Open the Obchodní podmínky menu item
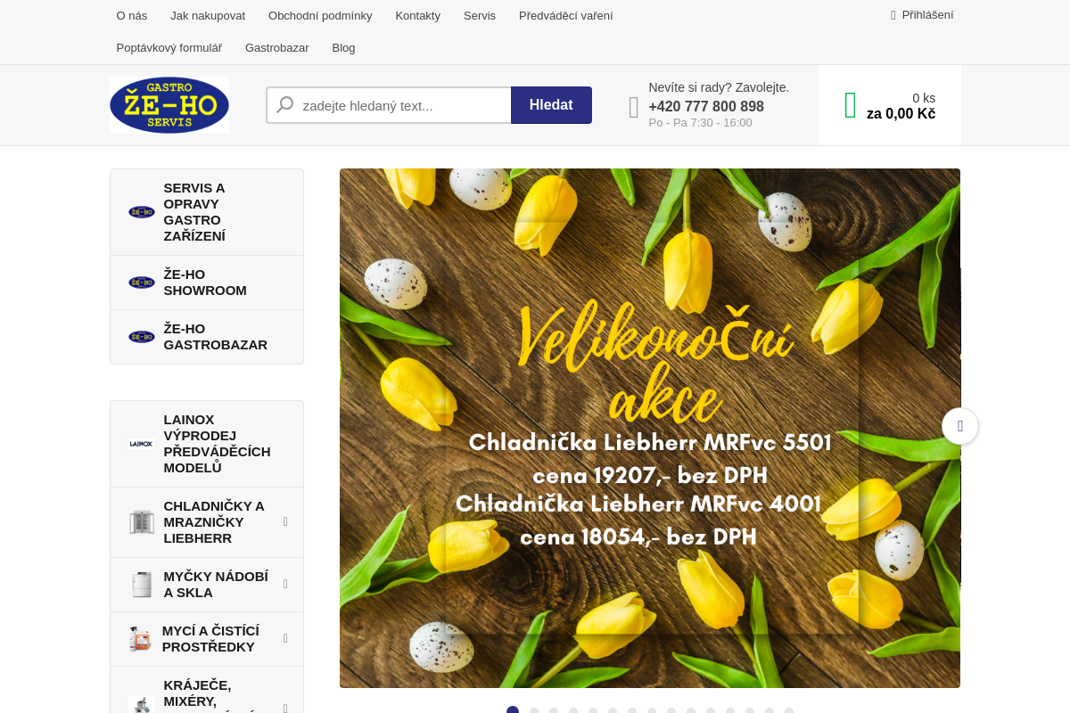The image size is (1070, 713). tap(320, 15)
